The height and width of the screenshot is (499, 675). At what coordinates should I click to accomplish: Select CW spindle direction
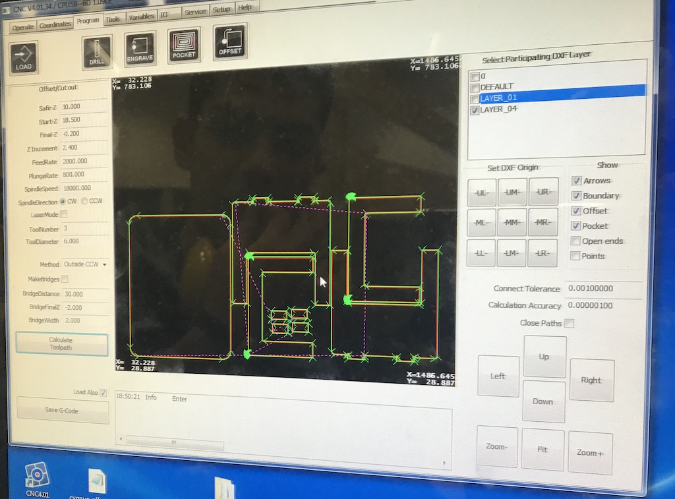[63, 201]
